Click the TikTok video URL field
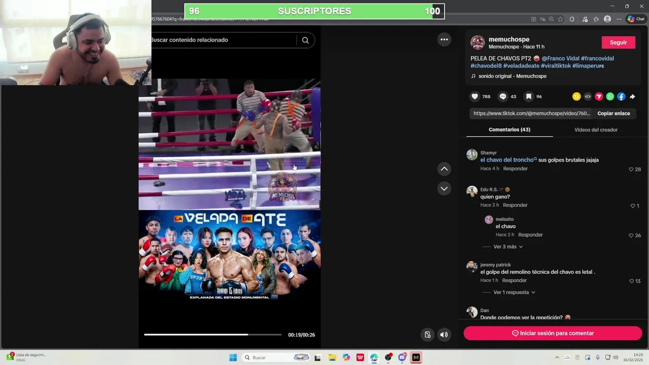Screen dimensions: 649x365 click(x=531, y=114)
